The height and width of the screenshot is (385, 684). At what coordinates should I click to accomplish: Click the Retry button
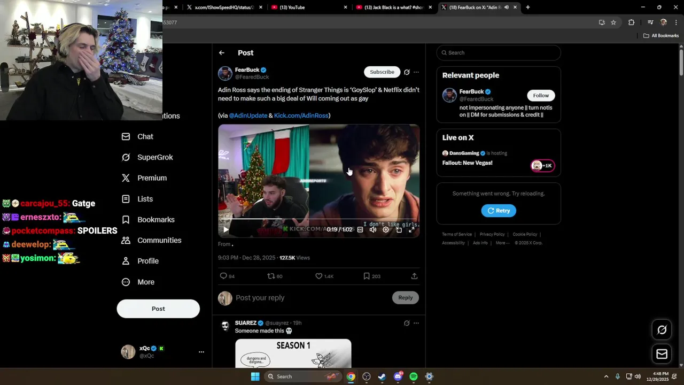click(499, 211)
